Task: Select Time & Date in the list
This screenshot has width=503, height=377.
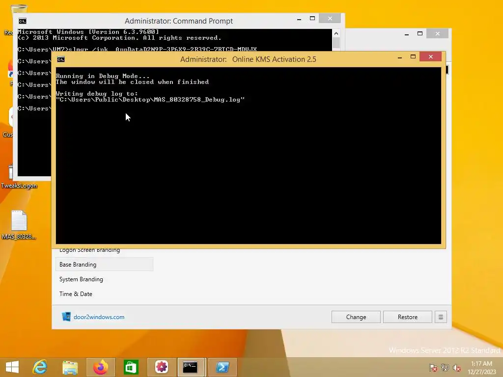Action: [104, 294]
